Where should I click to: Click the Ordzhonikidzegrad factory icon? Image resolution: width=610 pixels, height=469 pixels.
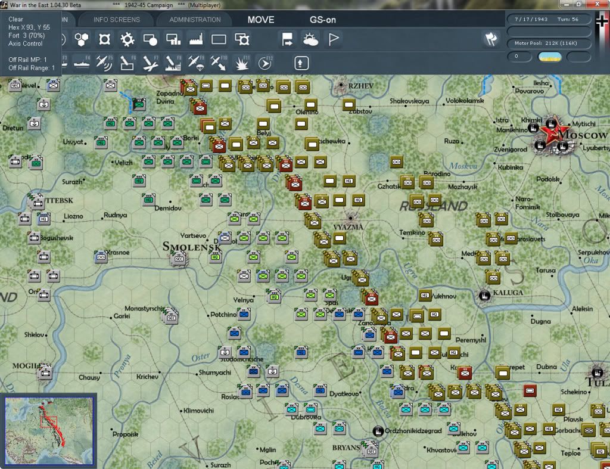click(378, 431)
